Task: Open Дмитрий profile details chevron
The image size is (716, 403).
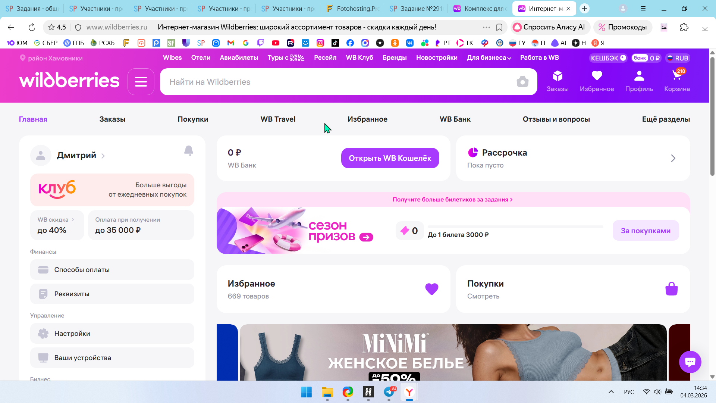Action: (103, 156)
